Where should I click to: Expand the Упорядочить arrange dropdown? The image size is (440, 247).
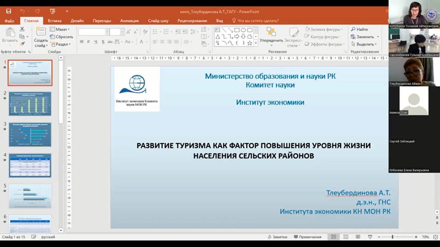point(271,41)
